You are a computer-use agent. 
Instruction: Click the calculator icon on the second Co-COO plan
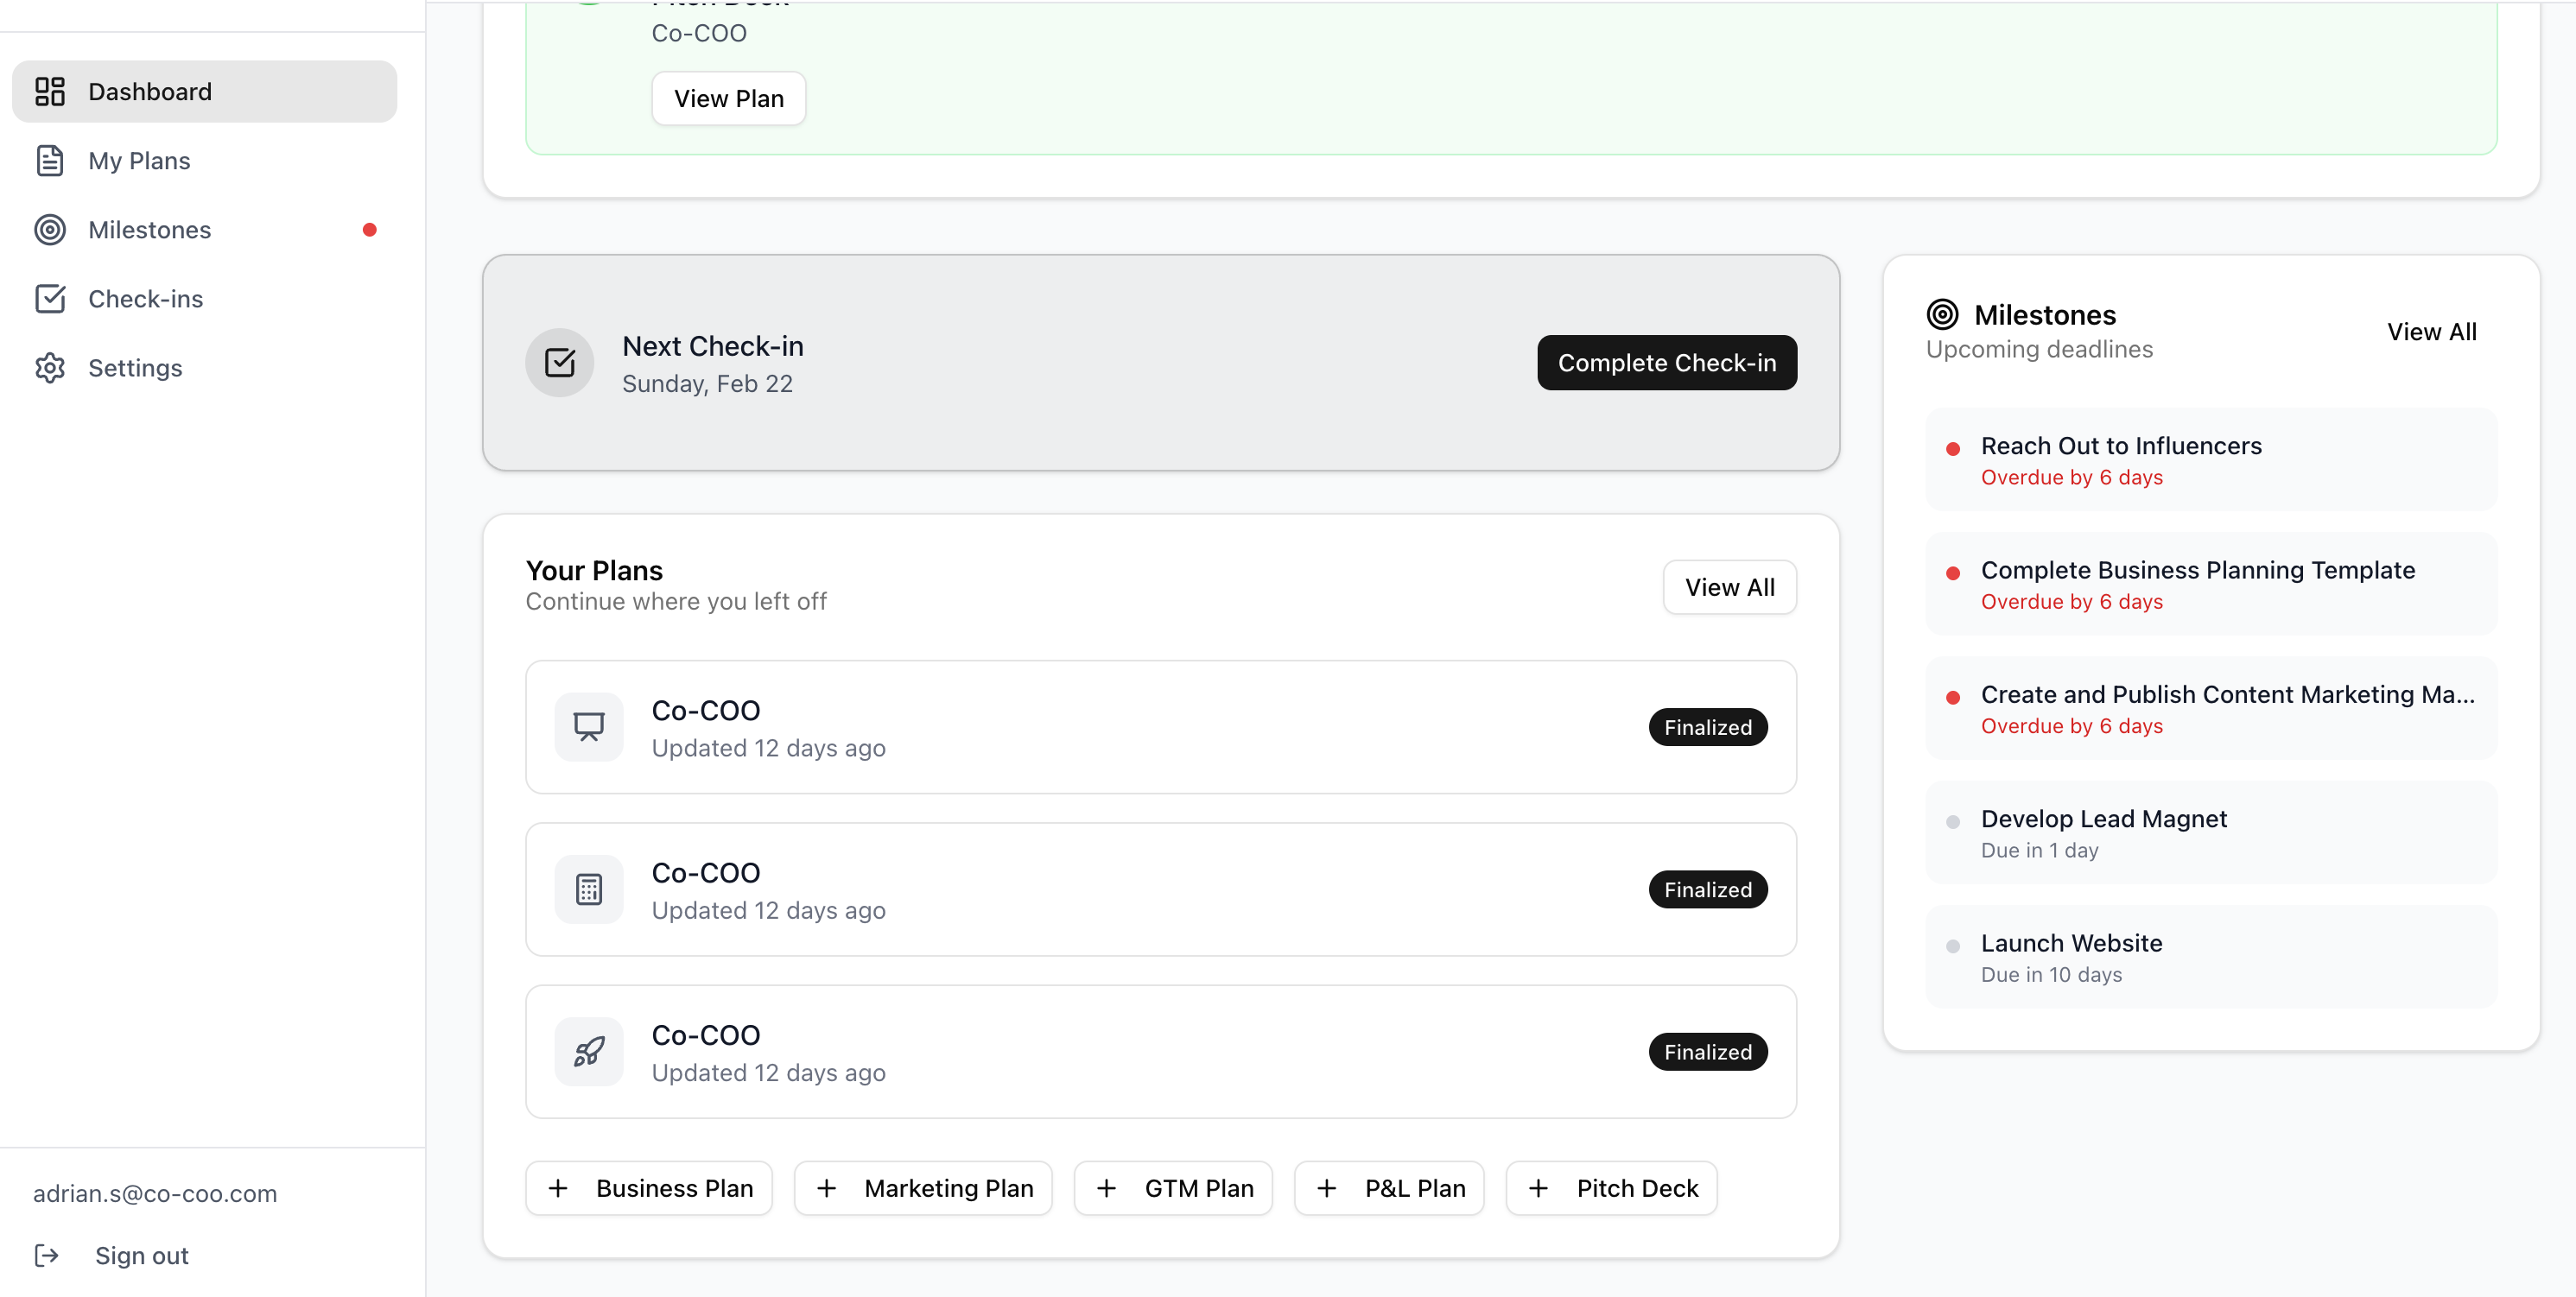tap(589, 889)
